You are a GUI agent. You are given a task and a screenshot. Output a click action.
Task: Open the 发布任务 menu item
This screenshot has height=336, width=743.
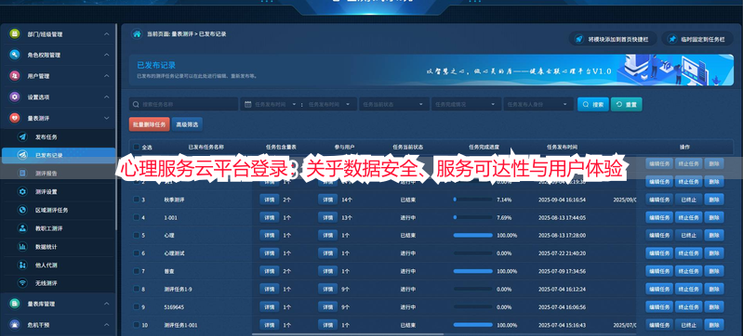coord(58,136)
